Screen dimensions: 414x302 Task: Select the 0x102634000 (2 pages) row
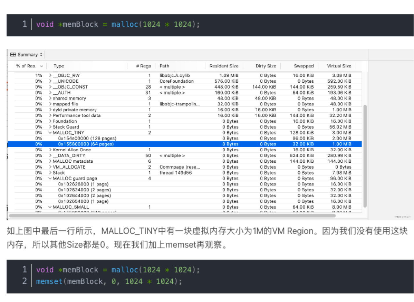(x=185, y=190)
